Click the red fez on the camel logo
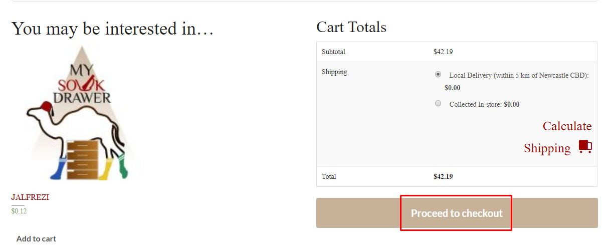The width and height of the screenshot is (610, 249). [45, 106]
